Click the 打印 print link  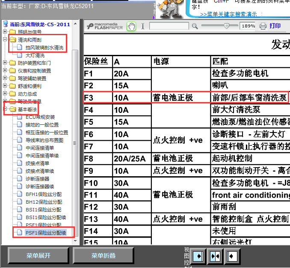[x=275, y=26]
